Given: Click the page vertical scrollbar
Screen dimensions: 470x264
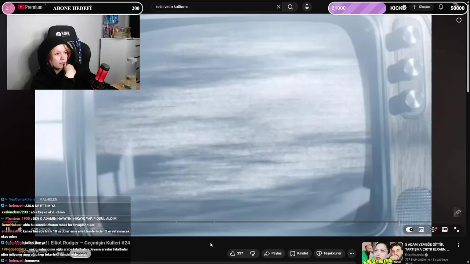Looking at the screenshot, I should 468,53.
